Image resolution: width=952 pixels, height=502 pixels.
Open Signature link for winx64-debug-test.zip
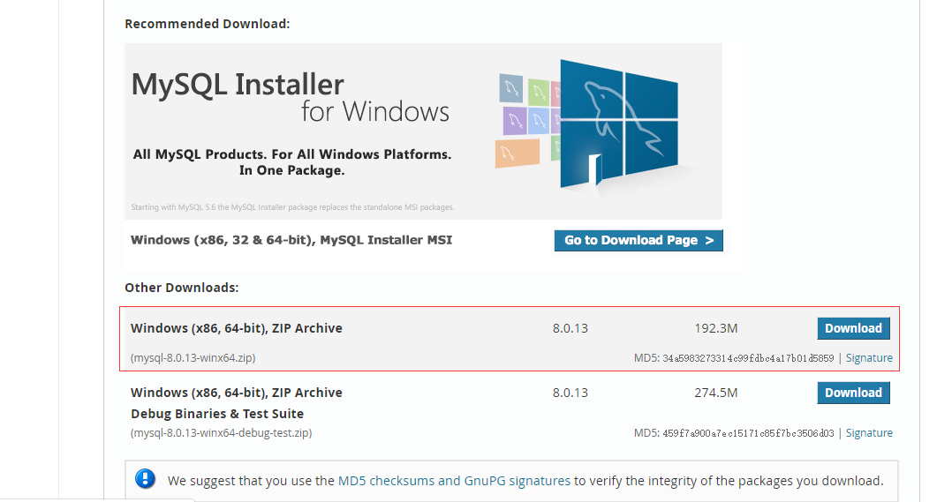(x=869, y=433)
